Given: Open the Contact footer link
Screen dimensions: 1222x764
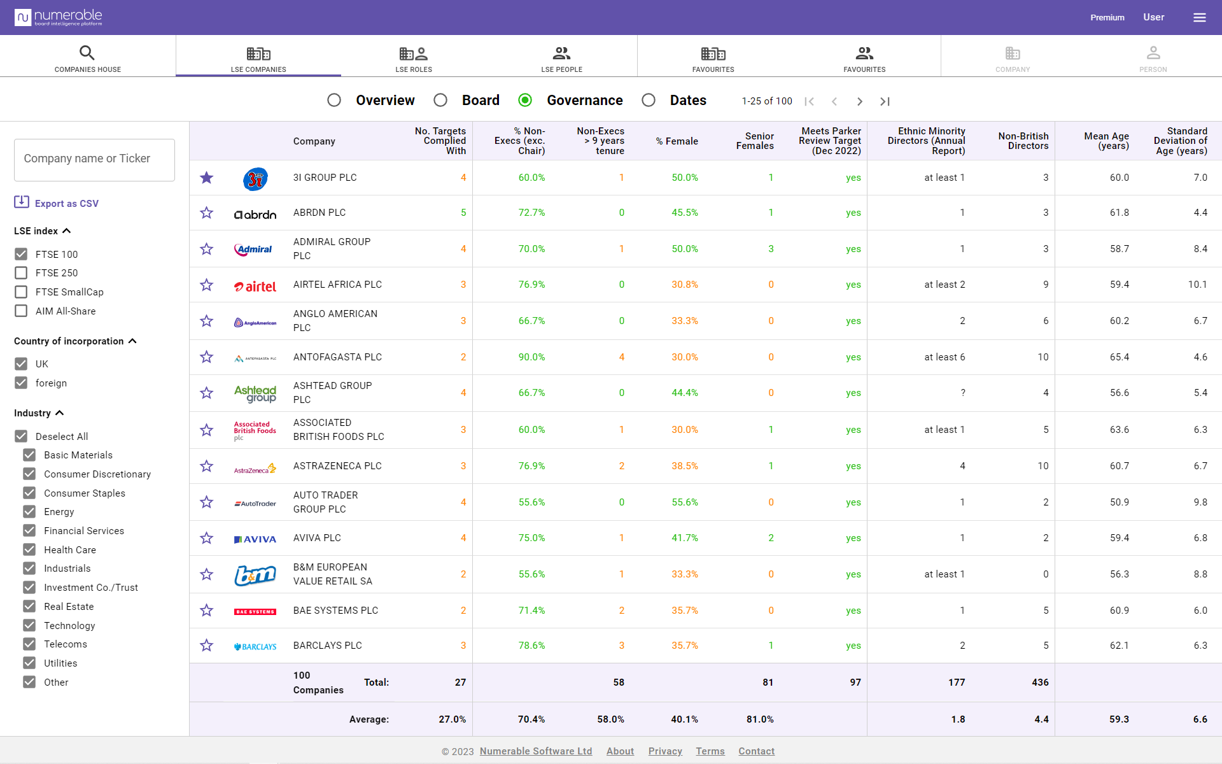Looking at the screenshot, I should point(756,751).
